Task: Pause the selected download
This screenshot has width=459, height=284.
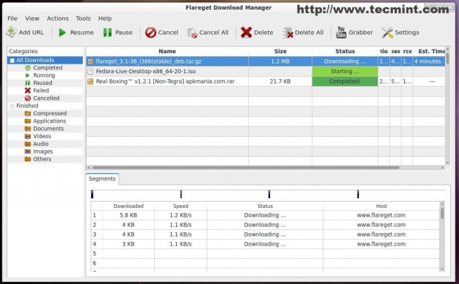Action: click(107, 33)
